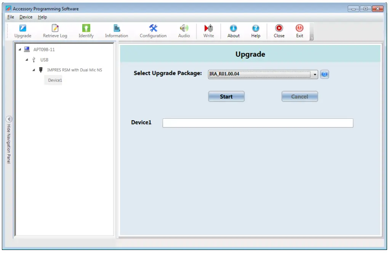Click the Help toolbar icon

coord(256,30)
